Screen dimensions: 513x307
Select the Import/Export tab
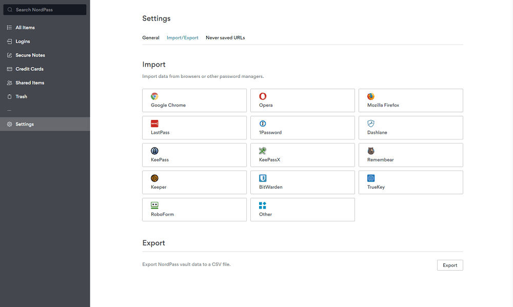point(183,37)
